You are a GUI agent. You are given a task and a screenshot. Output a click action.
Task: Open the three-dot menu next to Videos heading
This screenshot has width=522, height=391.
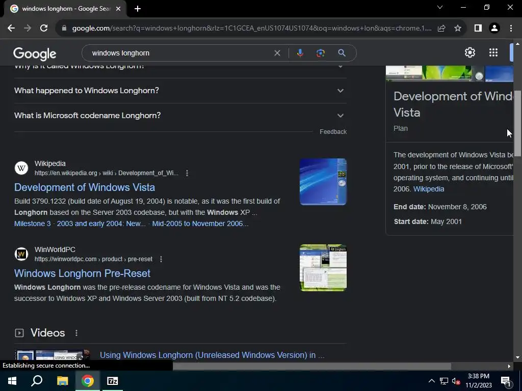tap(76, 333)
